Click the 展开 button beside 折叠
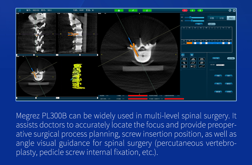The image size is (252, 165). 228,76
